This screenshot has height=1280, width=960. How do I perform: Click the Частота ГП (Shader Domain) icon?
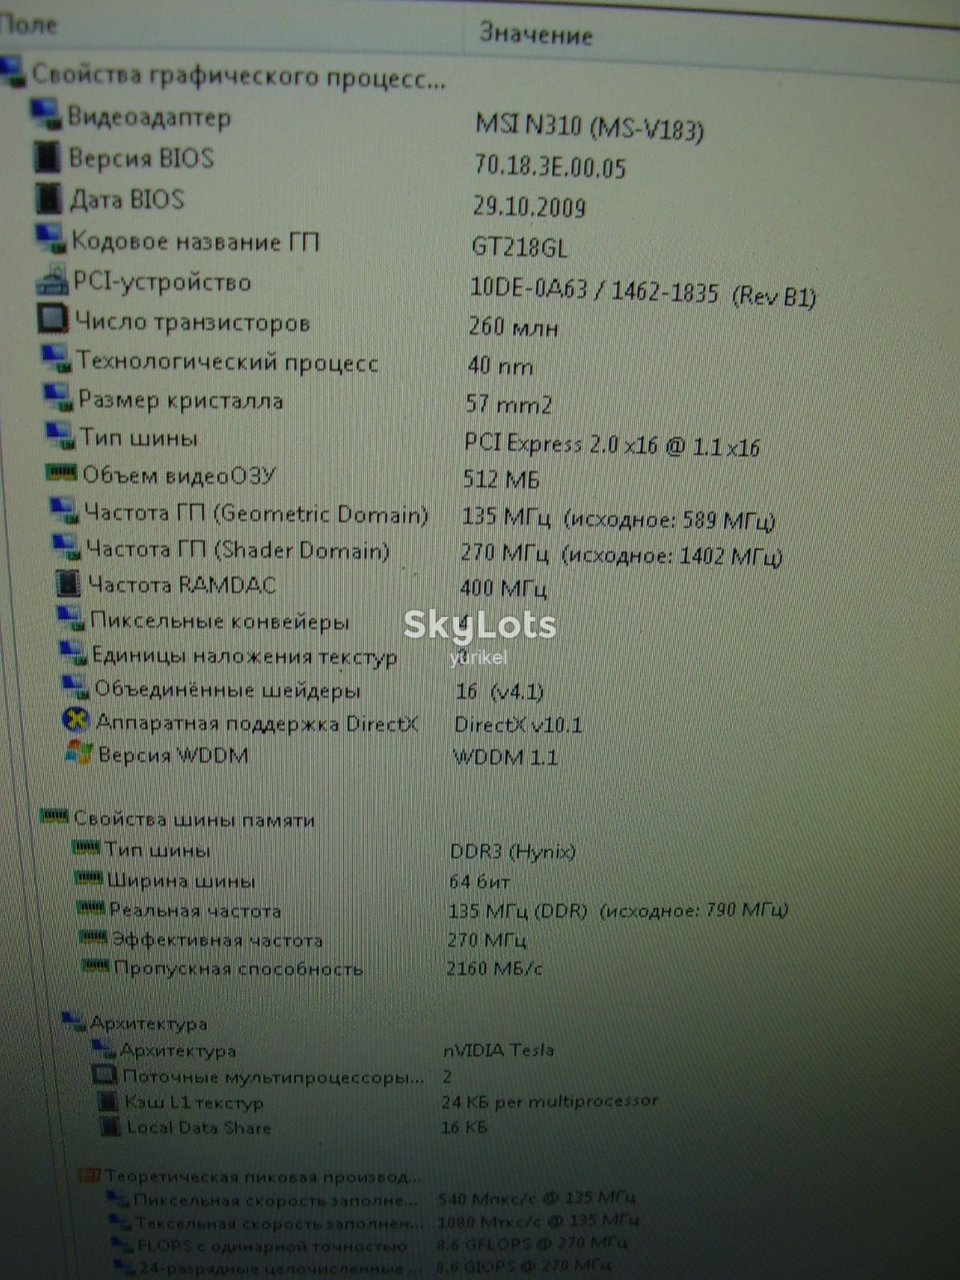pos(66,548)
